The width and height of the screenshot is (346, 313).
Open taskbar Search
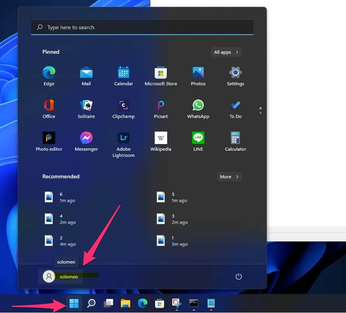pos(91,303)
